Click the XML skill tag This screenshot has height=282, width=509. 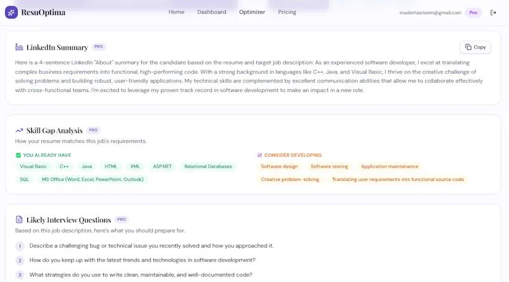135,166
